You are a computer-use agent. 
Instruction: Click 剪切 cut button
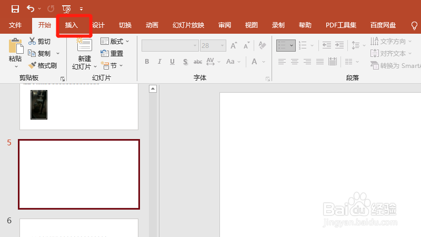(x=39, y=41)
